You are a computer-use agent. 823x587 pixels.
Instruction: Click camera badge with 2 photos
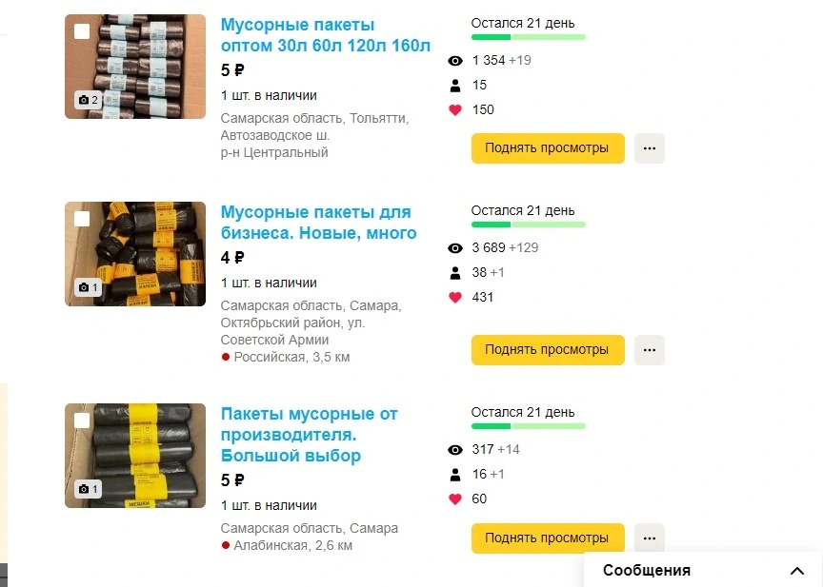[88, 100]
